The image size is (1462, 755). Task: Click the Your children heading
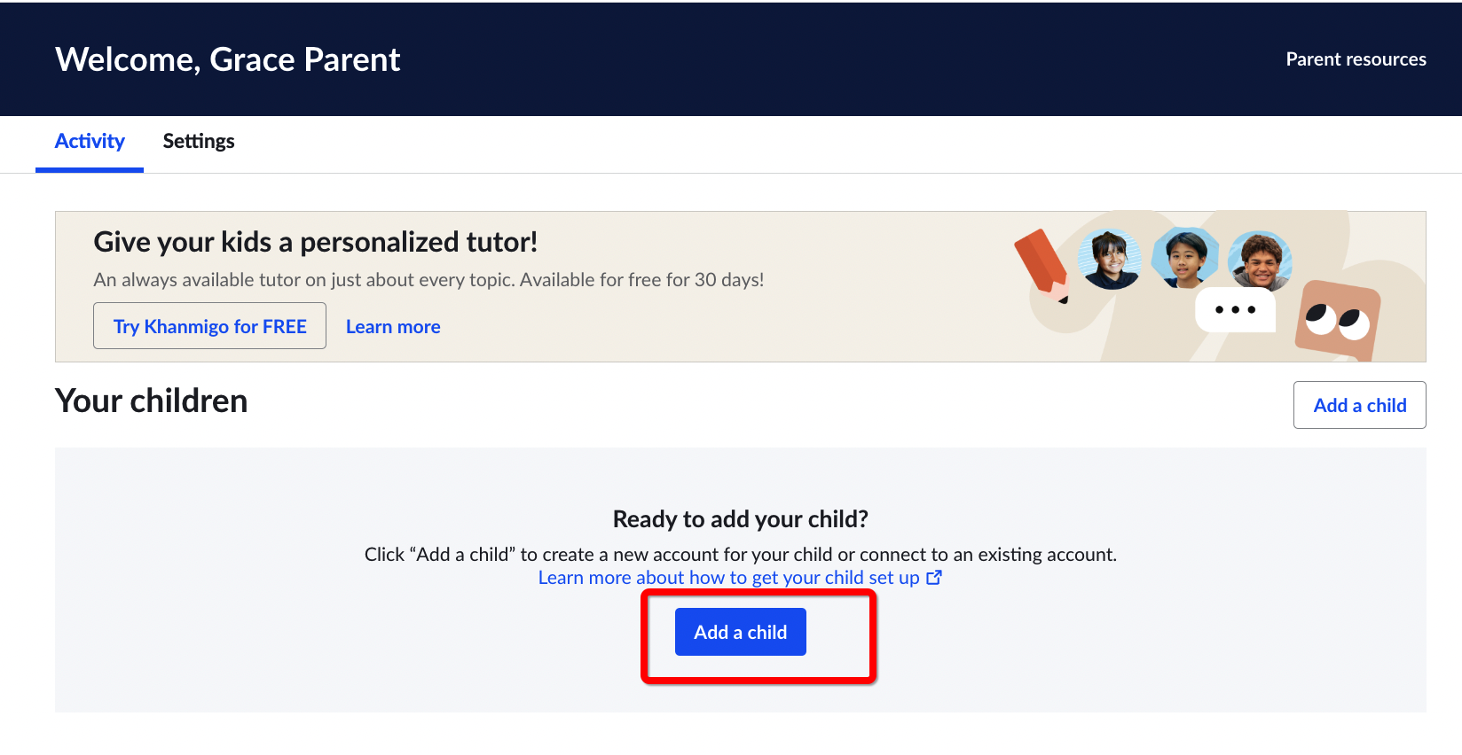point(152,401)
